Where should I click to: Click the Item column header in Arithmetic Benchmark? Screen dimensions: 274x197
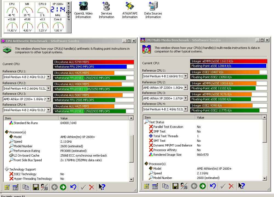coord(31,118)
